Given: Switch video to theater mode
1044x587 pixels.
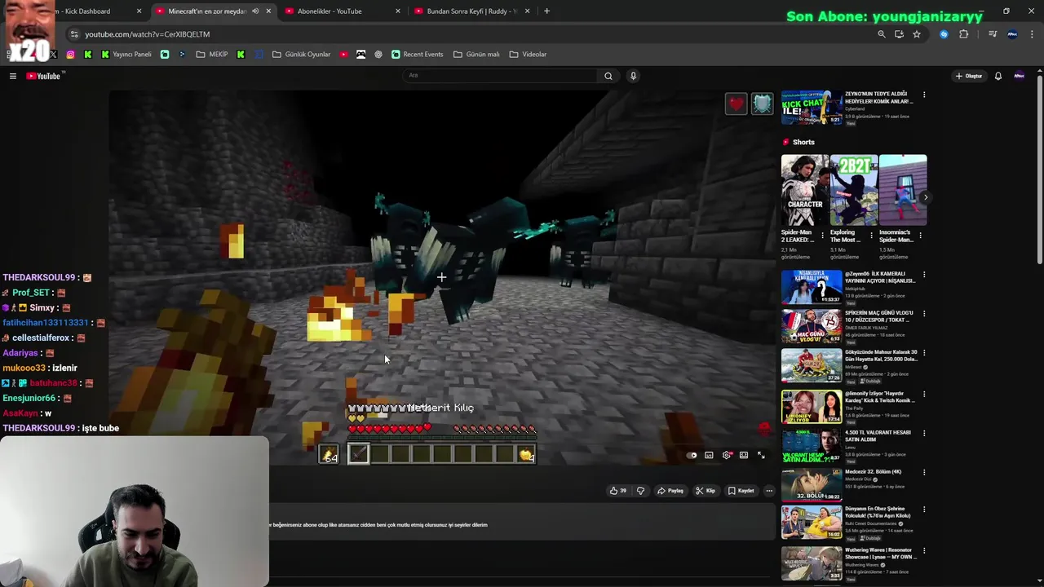Looking at the screenshot, I should click(744, 455).
